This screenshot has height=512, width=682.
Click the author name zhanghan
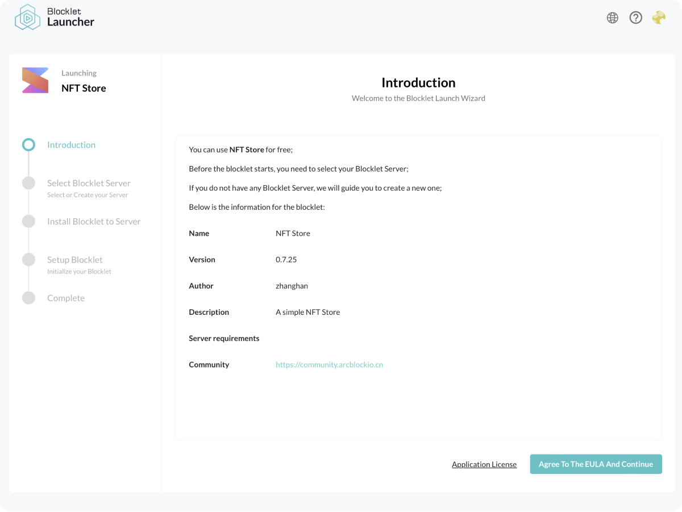[292, 286]
